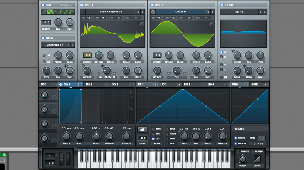Go to next filter type

click(x=265, y=12)
